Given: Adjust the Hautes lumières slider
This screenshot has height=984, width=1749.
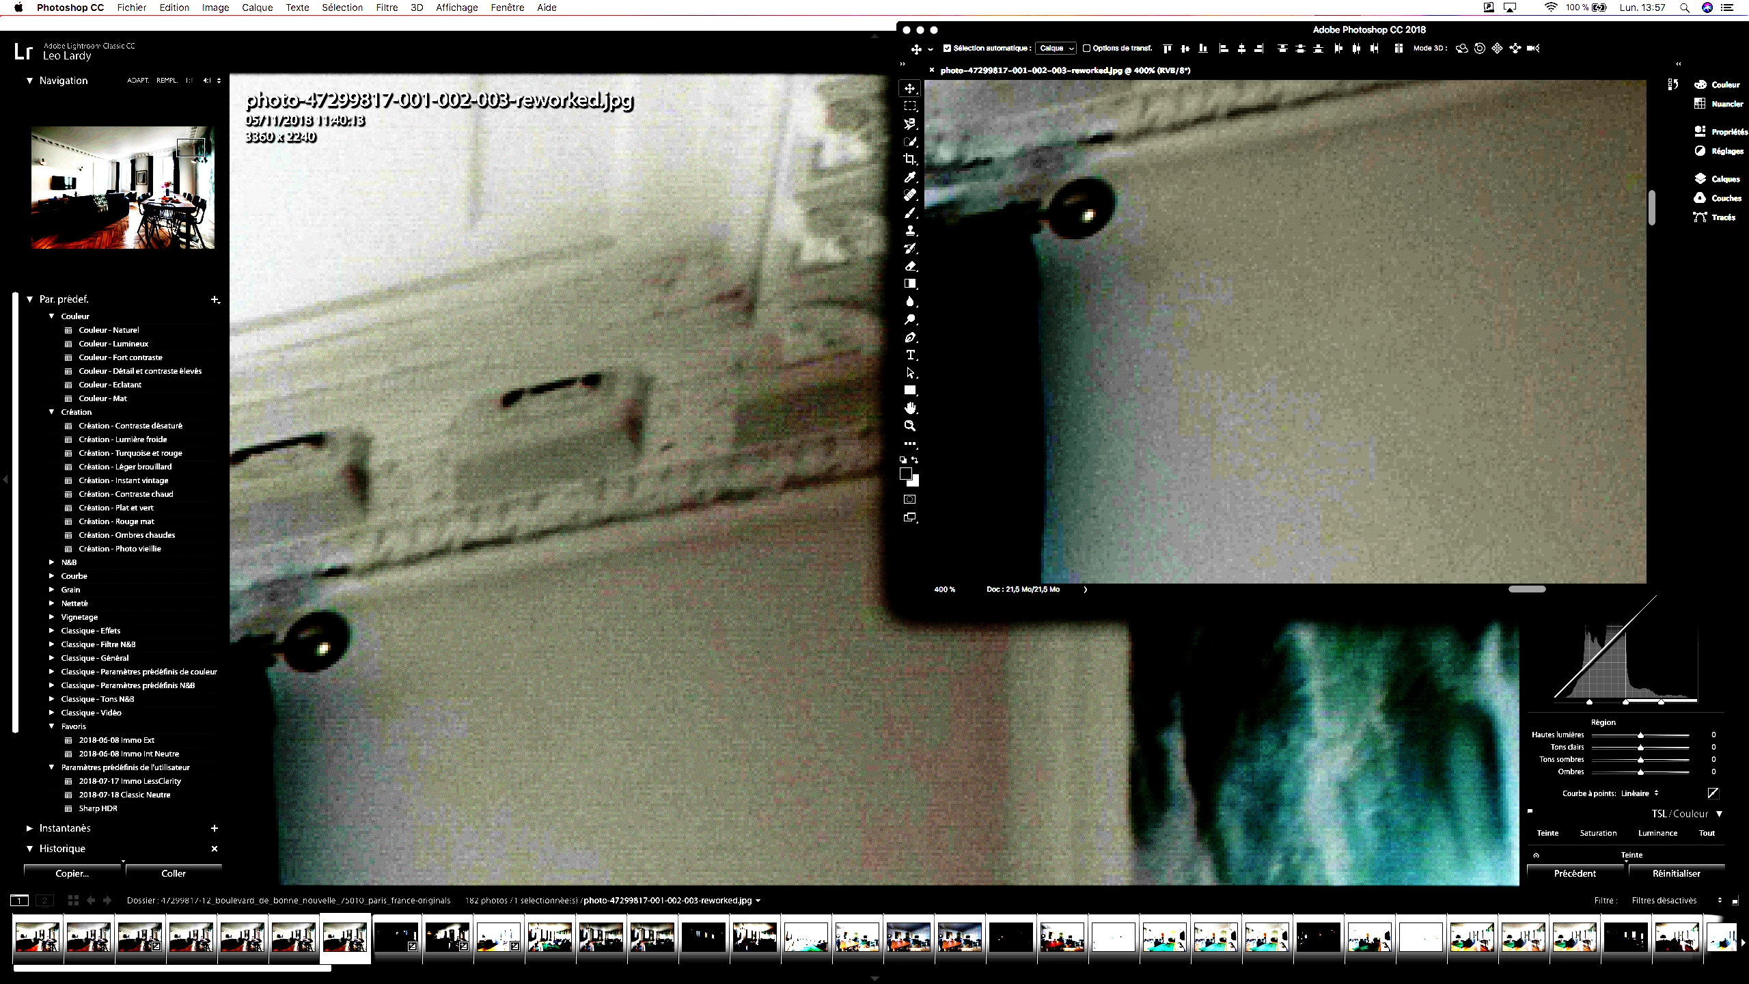Looking at the screenshot, I should coord(1640,735).
